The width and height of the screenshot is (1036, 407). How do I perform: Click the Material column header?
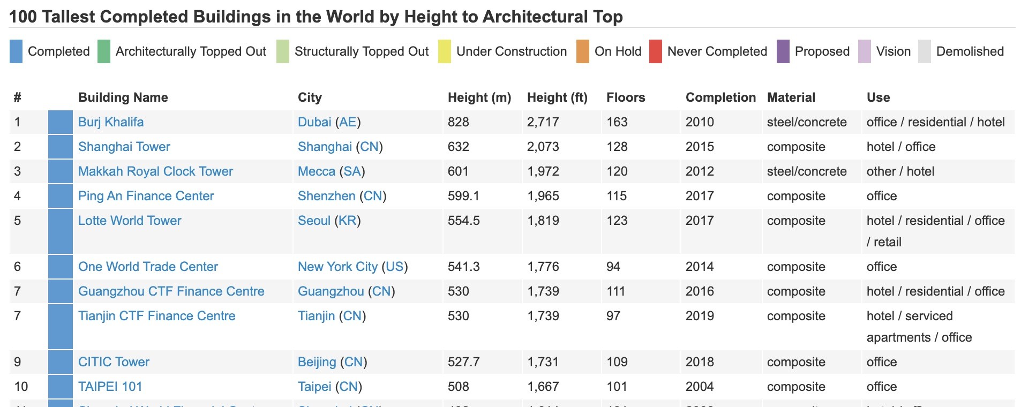coord(791,97)
